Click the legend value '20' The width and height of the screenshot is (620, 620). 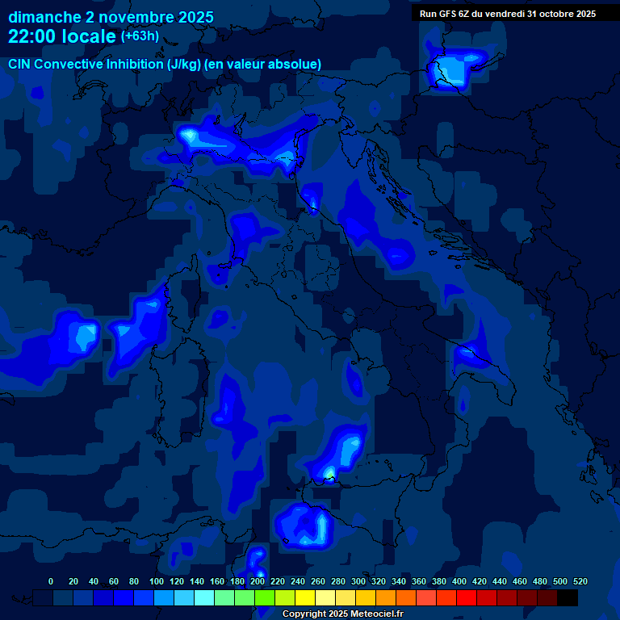click(x=73, y=581)
